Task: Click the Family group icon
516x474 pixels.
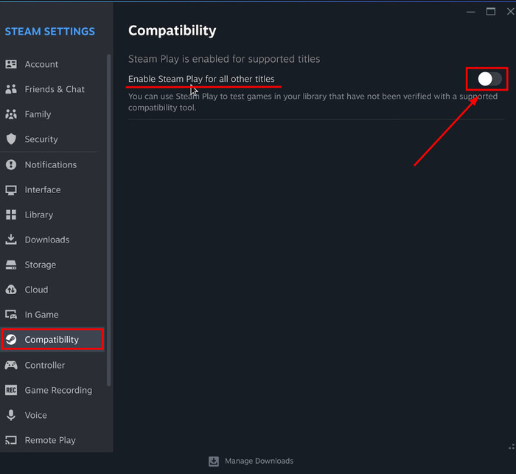Action: tap(11, 114)
